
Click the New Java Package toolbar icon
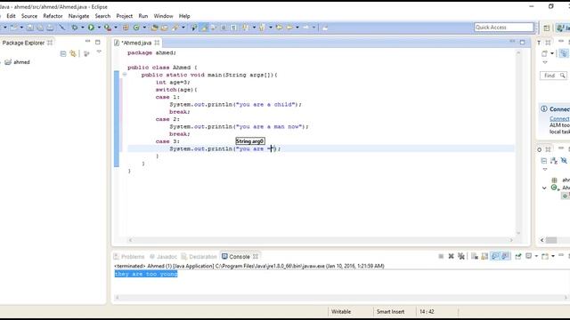tap(126, 28)
